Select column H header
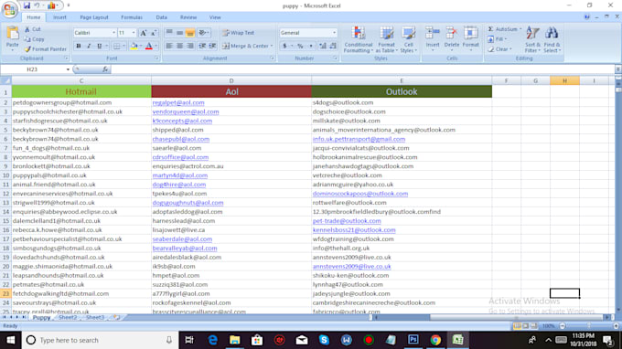 click(564, 80)
